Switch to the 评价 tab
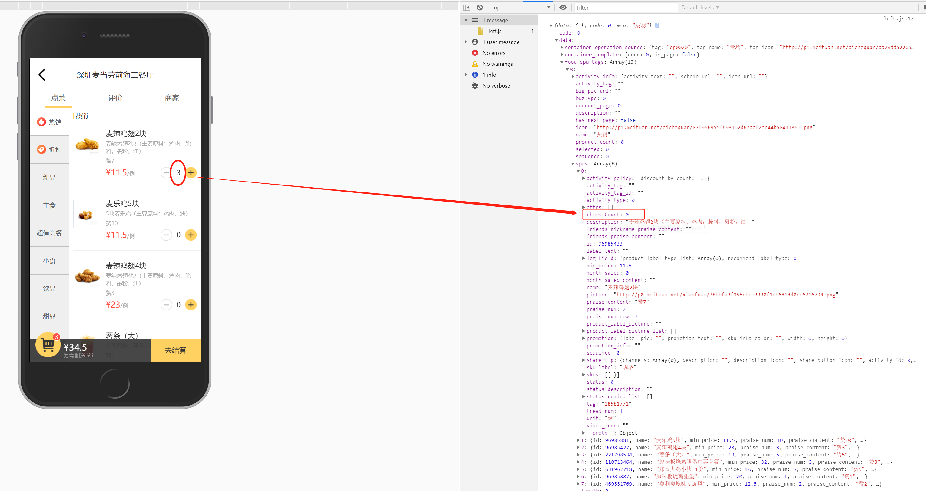The image size is (926, 491). (x=115, y=98)
